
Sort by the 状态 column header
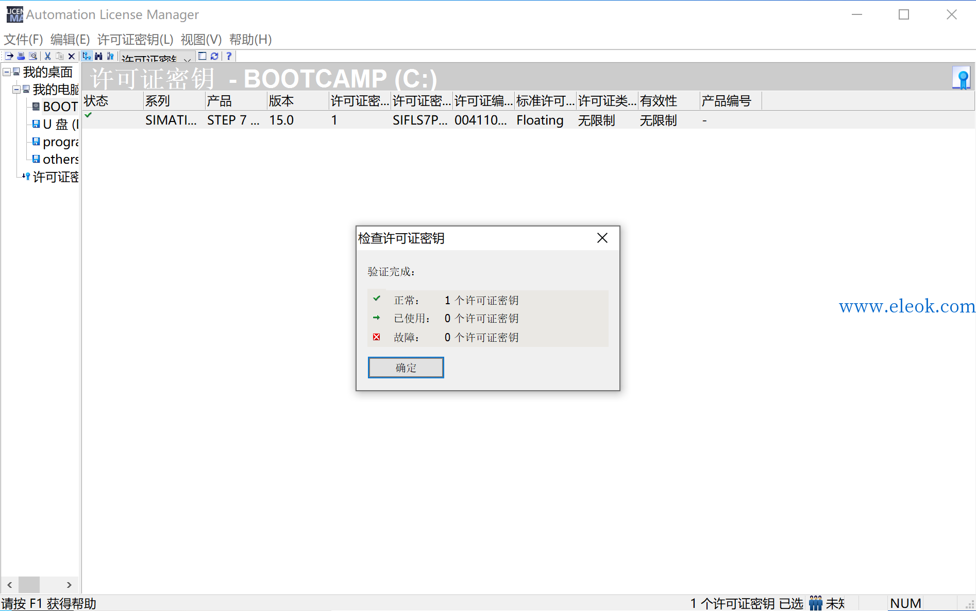113,101
